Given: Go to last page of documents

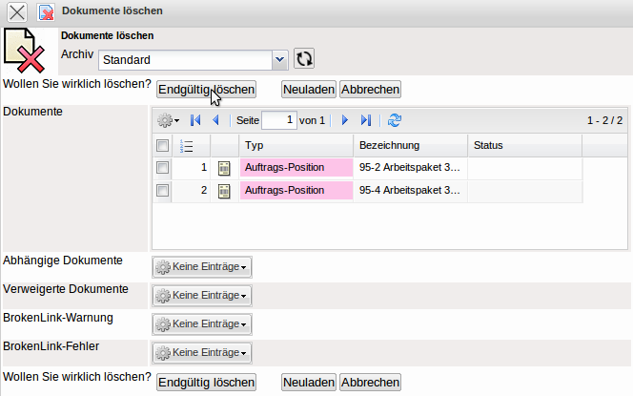Looking at the screenshot, I should click(x=366, y=120).
